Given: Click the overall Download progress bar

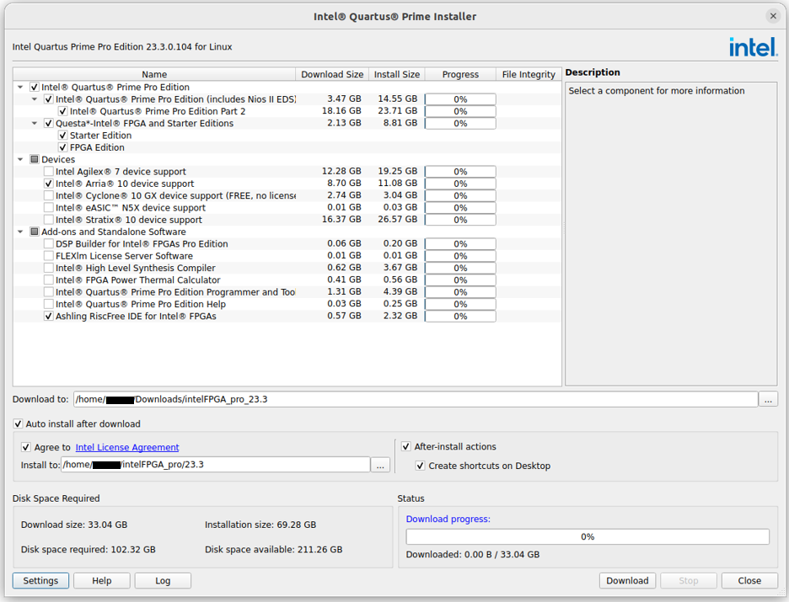Looking at the screenshot, I should click(588, 536).
